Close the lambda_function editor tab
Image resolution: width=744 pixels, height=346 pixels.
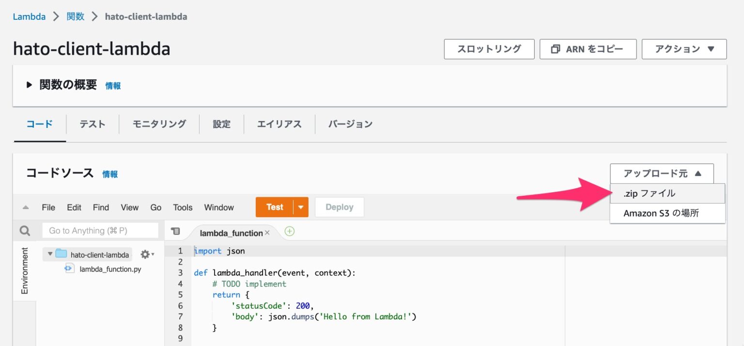pyautogui.click(x=267, y=233)
